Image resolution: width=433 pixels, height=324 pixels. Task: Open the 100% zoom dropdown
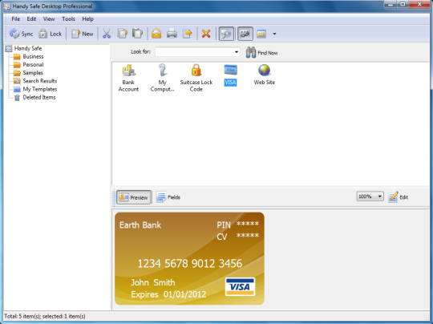[x=370, y=196]
